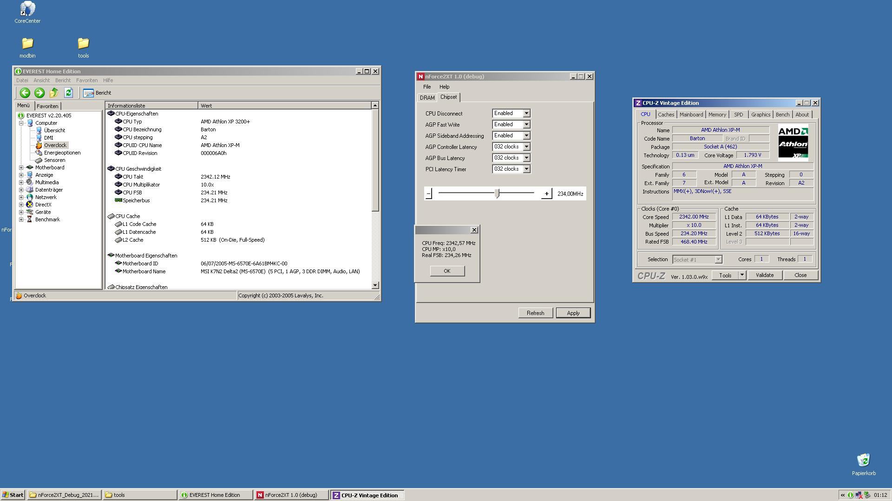Open the AGP Controller Latency dropdown

tap(526, 147)
